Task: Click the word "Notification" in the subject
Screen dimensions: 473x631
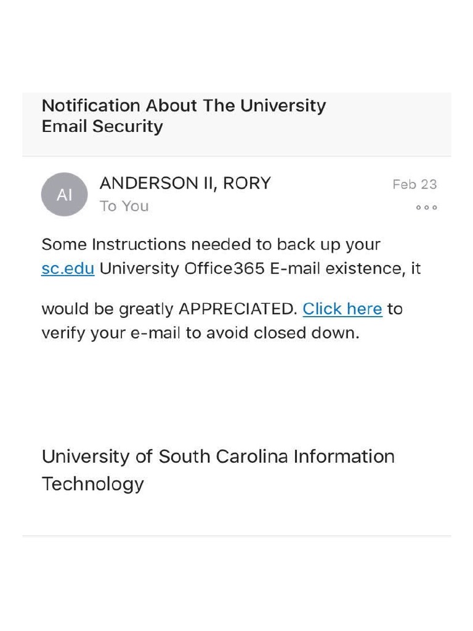Action: pos(91,105)
